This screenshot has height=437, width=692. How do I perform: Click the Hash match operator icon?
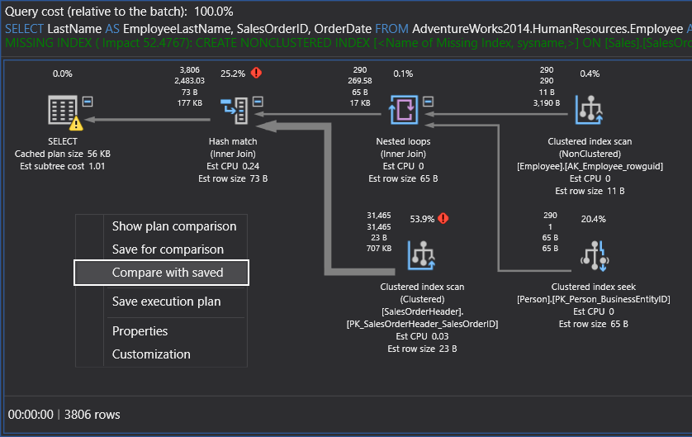point(234,110)
